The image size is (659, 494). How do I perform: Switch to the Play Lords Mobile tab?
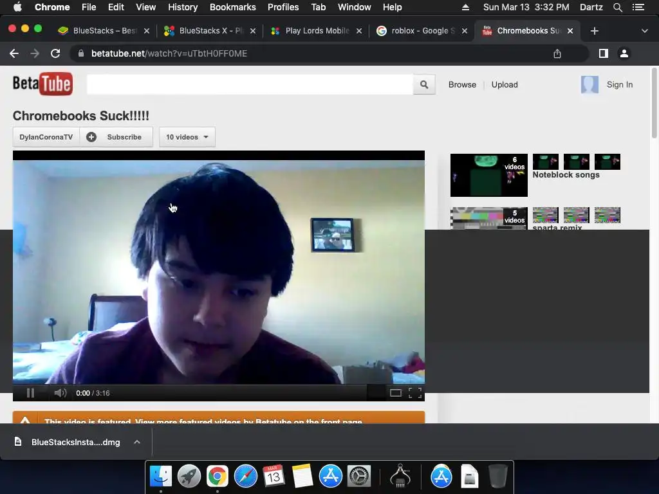point(315,31)
